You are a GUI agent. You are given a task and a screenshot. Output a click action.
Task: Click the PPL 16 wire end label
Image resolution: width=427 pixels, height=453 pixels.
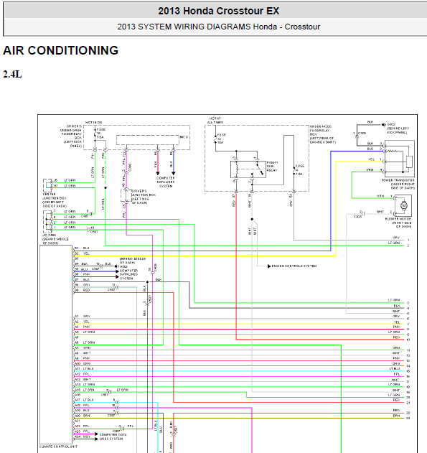click(402, 375)
